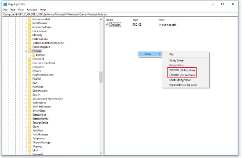Click the RunOnce folder icon
This screenshot has width=242, height=158.
[30, 87]
